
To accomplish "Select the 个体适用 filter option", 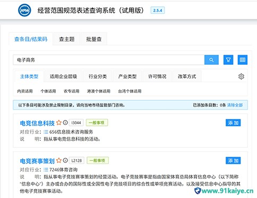I will pyautogui.click(x=48, y=91).
